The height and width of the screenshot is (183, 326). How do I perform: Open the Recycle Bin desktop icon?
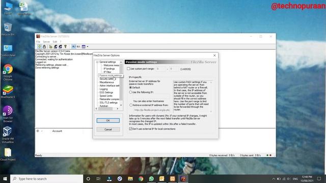pyautogui.click(x=8, y=29)
